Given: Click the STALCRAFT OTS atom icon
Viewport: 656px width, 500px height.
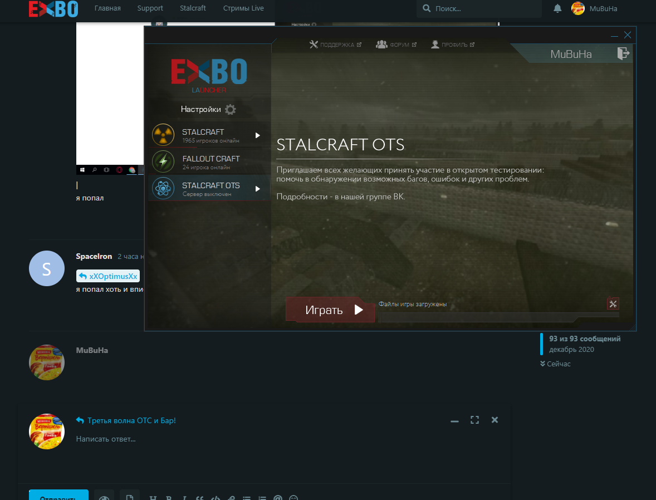Looking at the screenshot, I should tap(163, 188).
